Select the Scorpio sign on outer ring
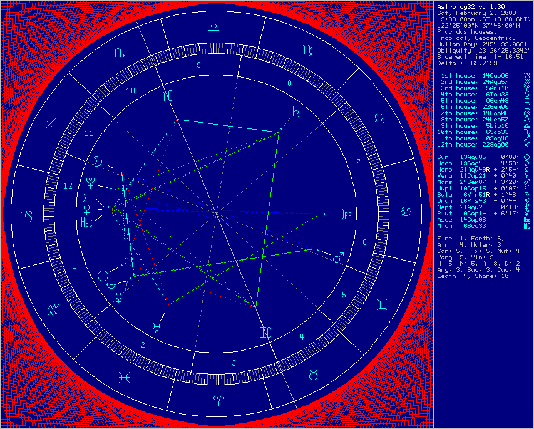This screenshot has height=429, width=534. point(118,54)
